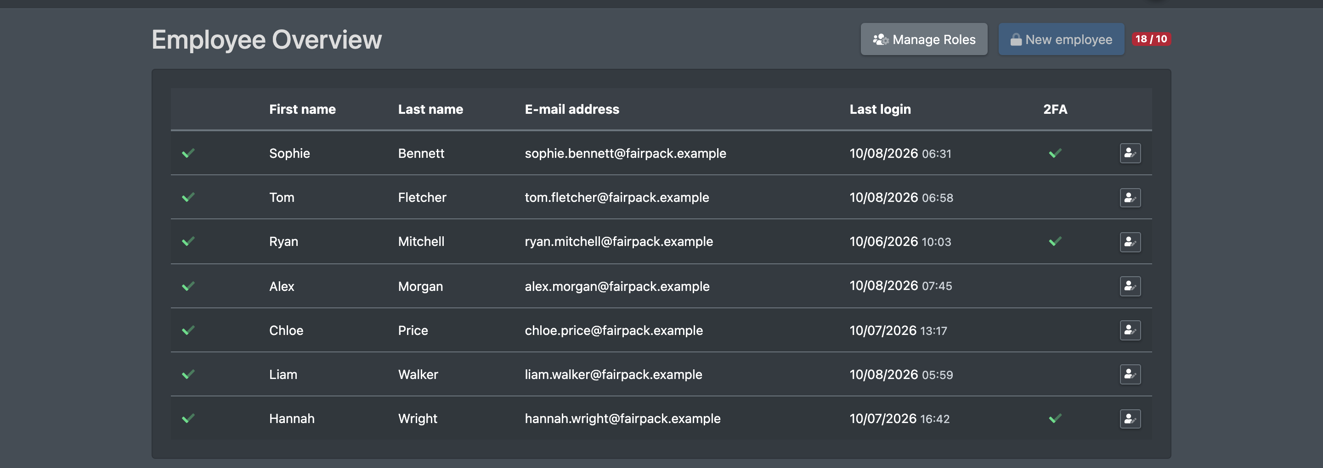This screenshot has height=468, width=1323.
Task: Open edit employee icon for Sophie Bennett
Action: [x=1130, y=153]
